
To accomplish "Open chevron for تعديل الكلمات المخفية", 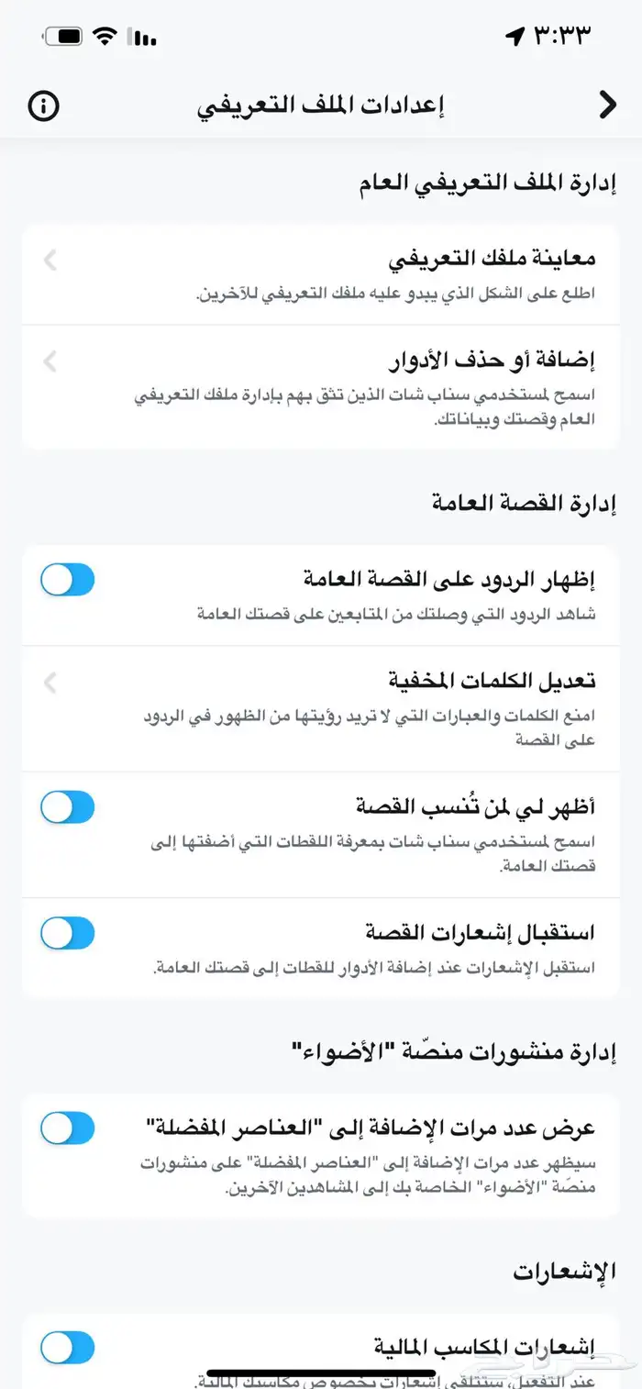I will point(50,682).
